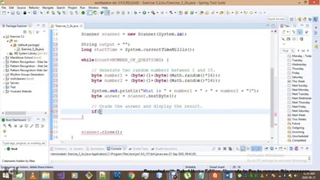Select the Servers project

point(14,83)
